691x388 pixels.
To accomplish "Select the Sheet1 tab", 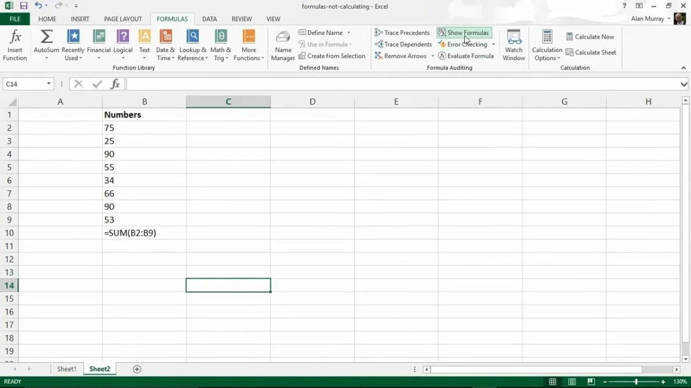I will click(66, 368).
